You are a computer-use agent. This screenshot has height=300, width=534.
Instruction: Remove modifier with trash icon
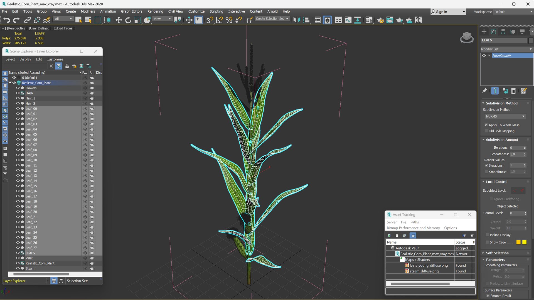(513, 91)
